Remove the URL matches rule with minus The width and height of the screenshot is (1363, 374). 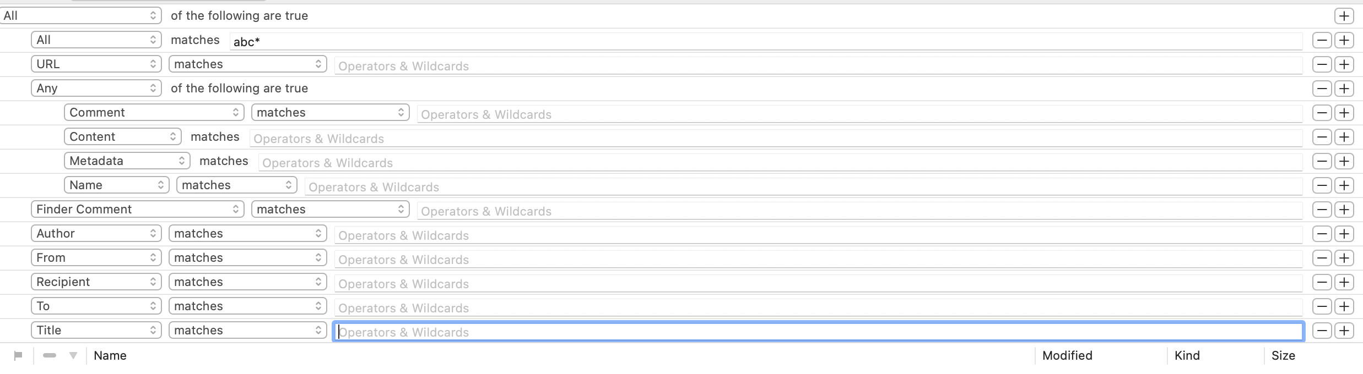pos(1322,64)
